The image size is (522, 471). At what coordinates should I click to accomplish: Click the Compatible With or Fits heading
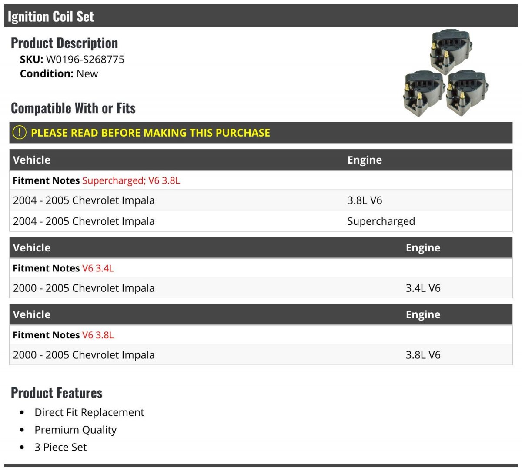[x=73, y=108]
